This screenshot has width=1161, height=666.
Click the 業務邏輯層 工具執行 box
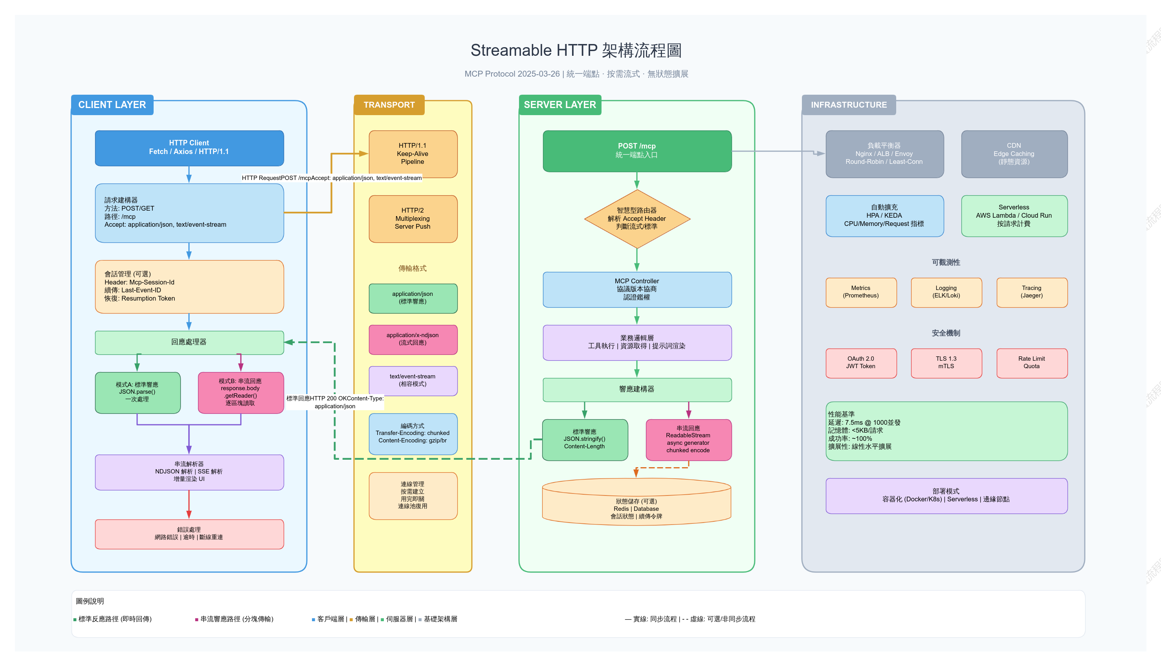click(637, 343)
